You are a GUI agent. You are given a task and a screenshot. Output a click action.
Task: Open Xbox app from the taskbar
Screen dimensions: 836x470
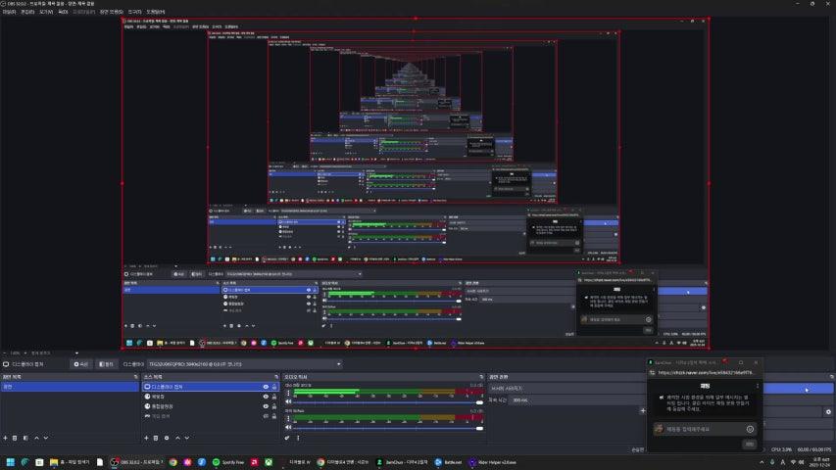coord(269,462)
